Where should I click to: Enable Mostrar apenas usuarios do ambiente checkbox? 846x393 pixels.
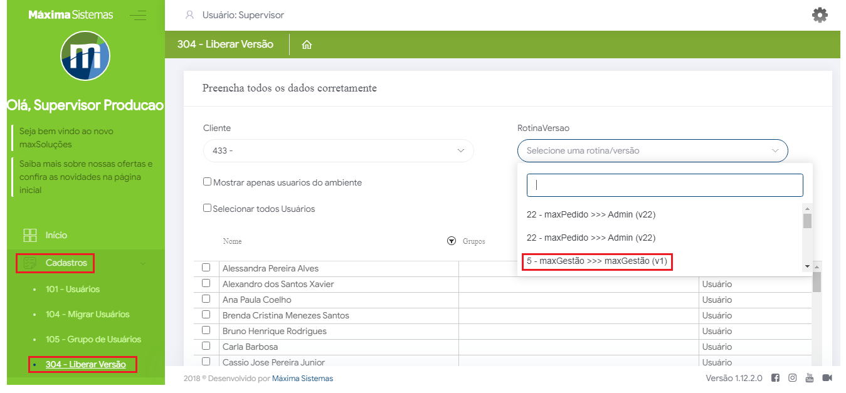click(x=207, y=182)
